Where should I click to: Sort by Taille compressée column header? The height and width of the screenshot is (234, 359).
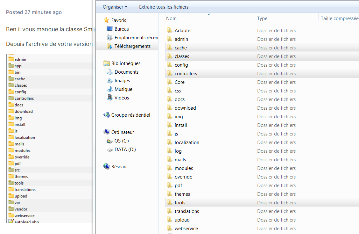[340, 18]
